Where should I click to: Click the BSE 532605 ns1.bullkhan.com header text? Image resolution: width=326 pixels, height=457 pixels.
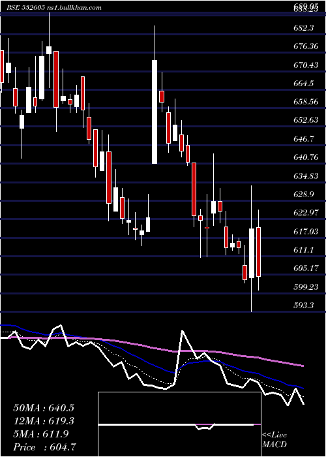tap(54, 8)
